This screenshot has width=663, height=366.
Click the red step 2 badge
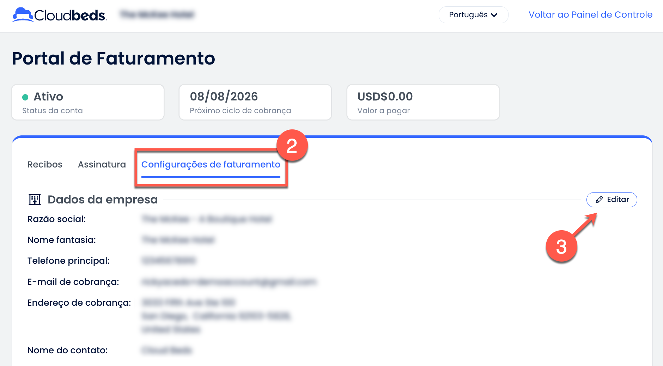pyautogui.click(x=292, y=145)
